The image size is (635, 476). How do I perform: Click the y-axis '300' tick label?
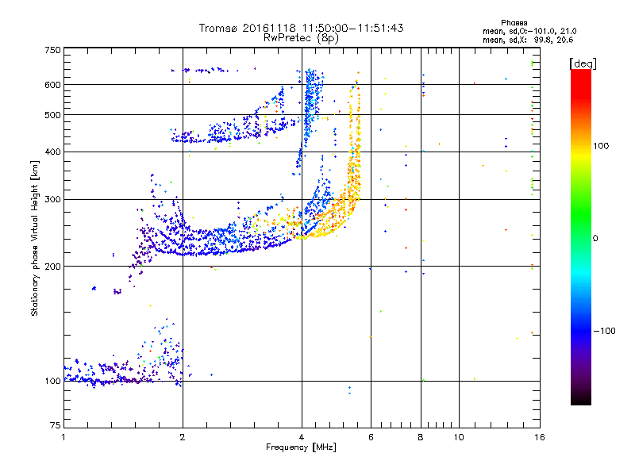52,200
